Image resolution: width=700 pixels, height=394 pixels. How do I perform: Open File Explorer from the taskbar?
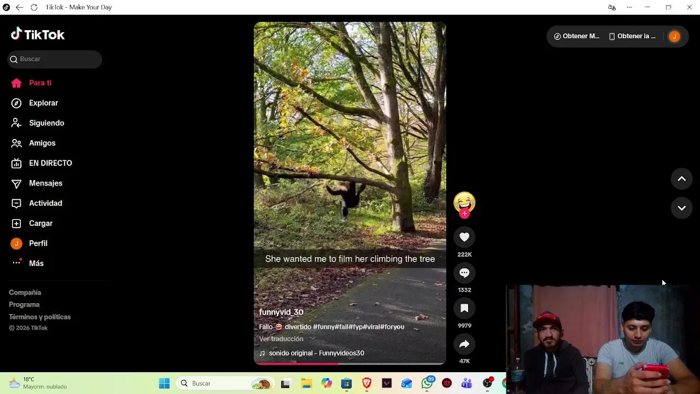pyautogui.click(x=306, y=384)
